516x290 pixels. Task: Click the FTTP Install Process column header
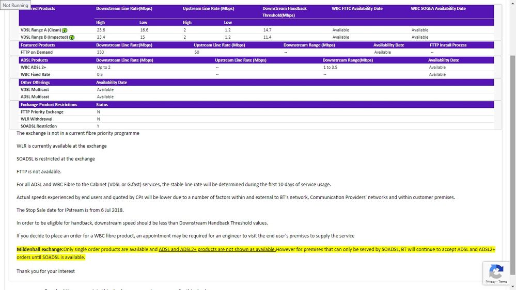[448, 45]
